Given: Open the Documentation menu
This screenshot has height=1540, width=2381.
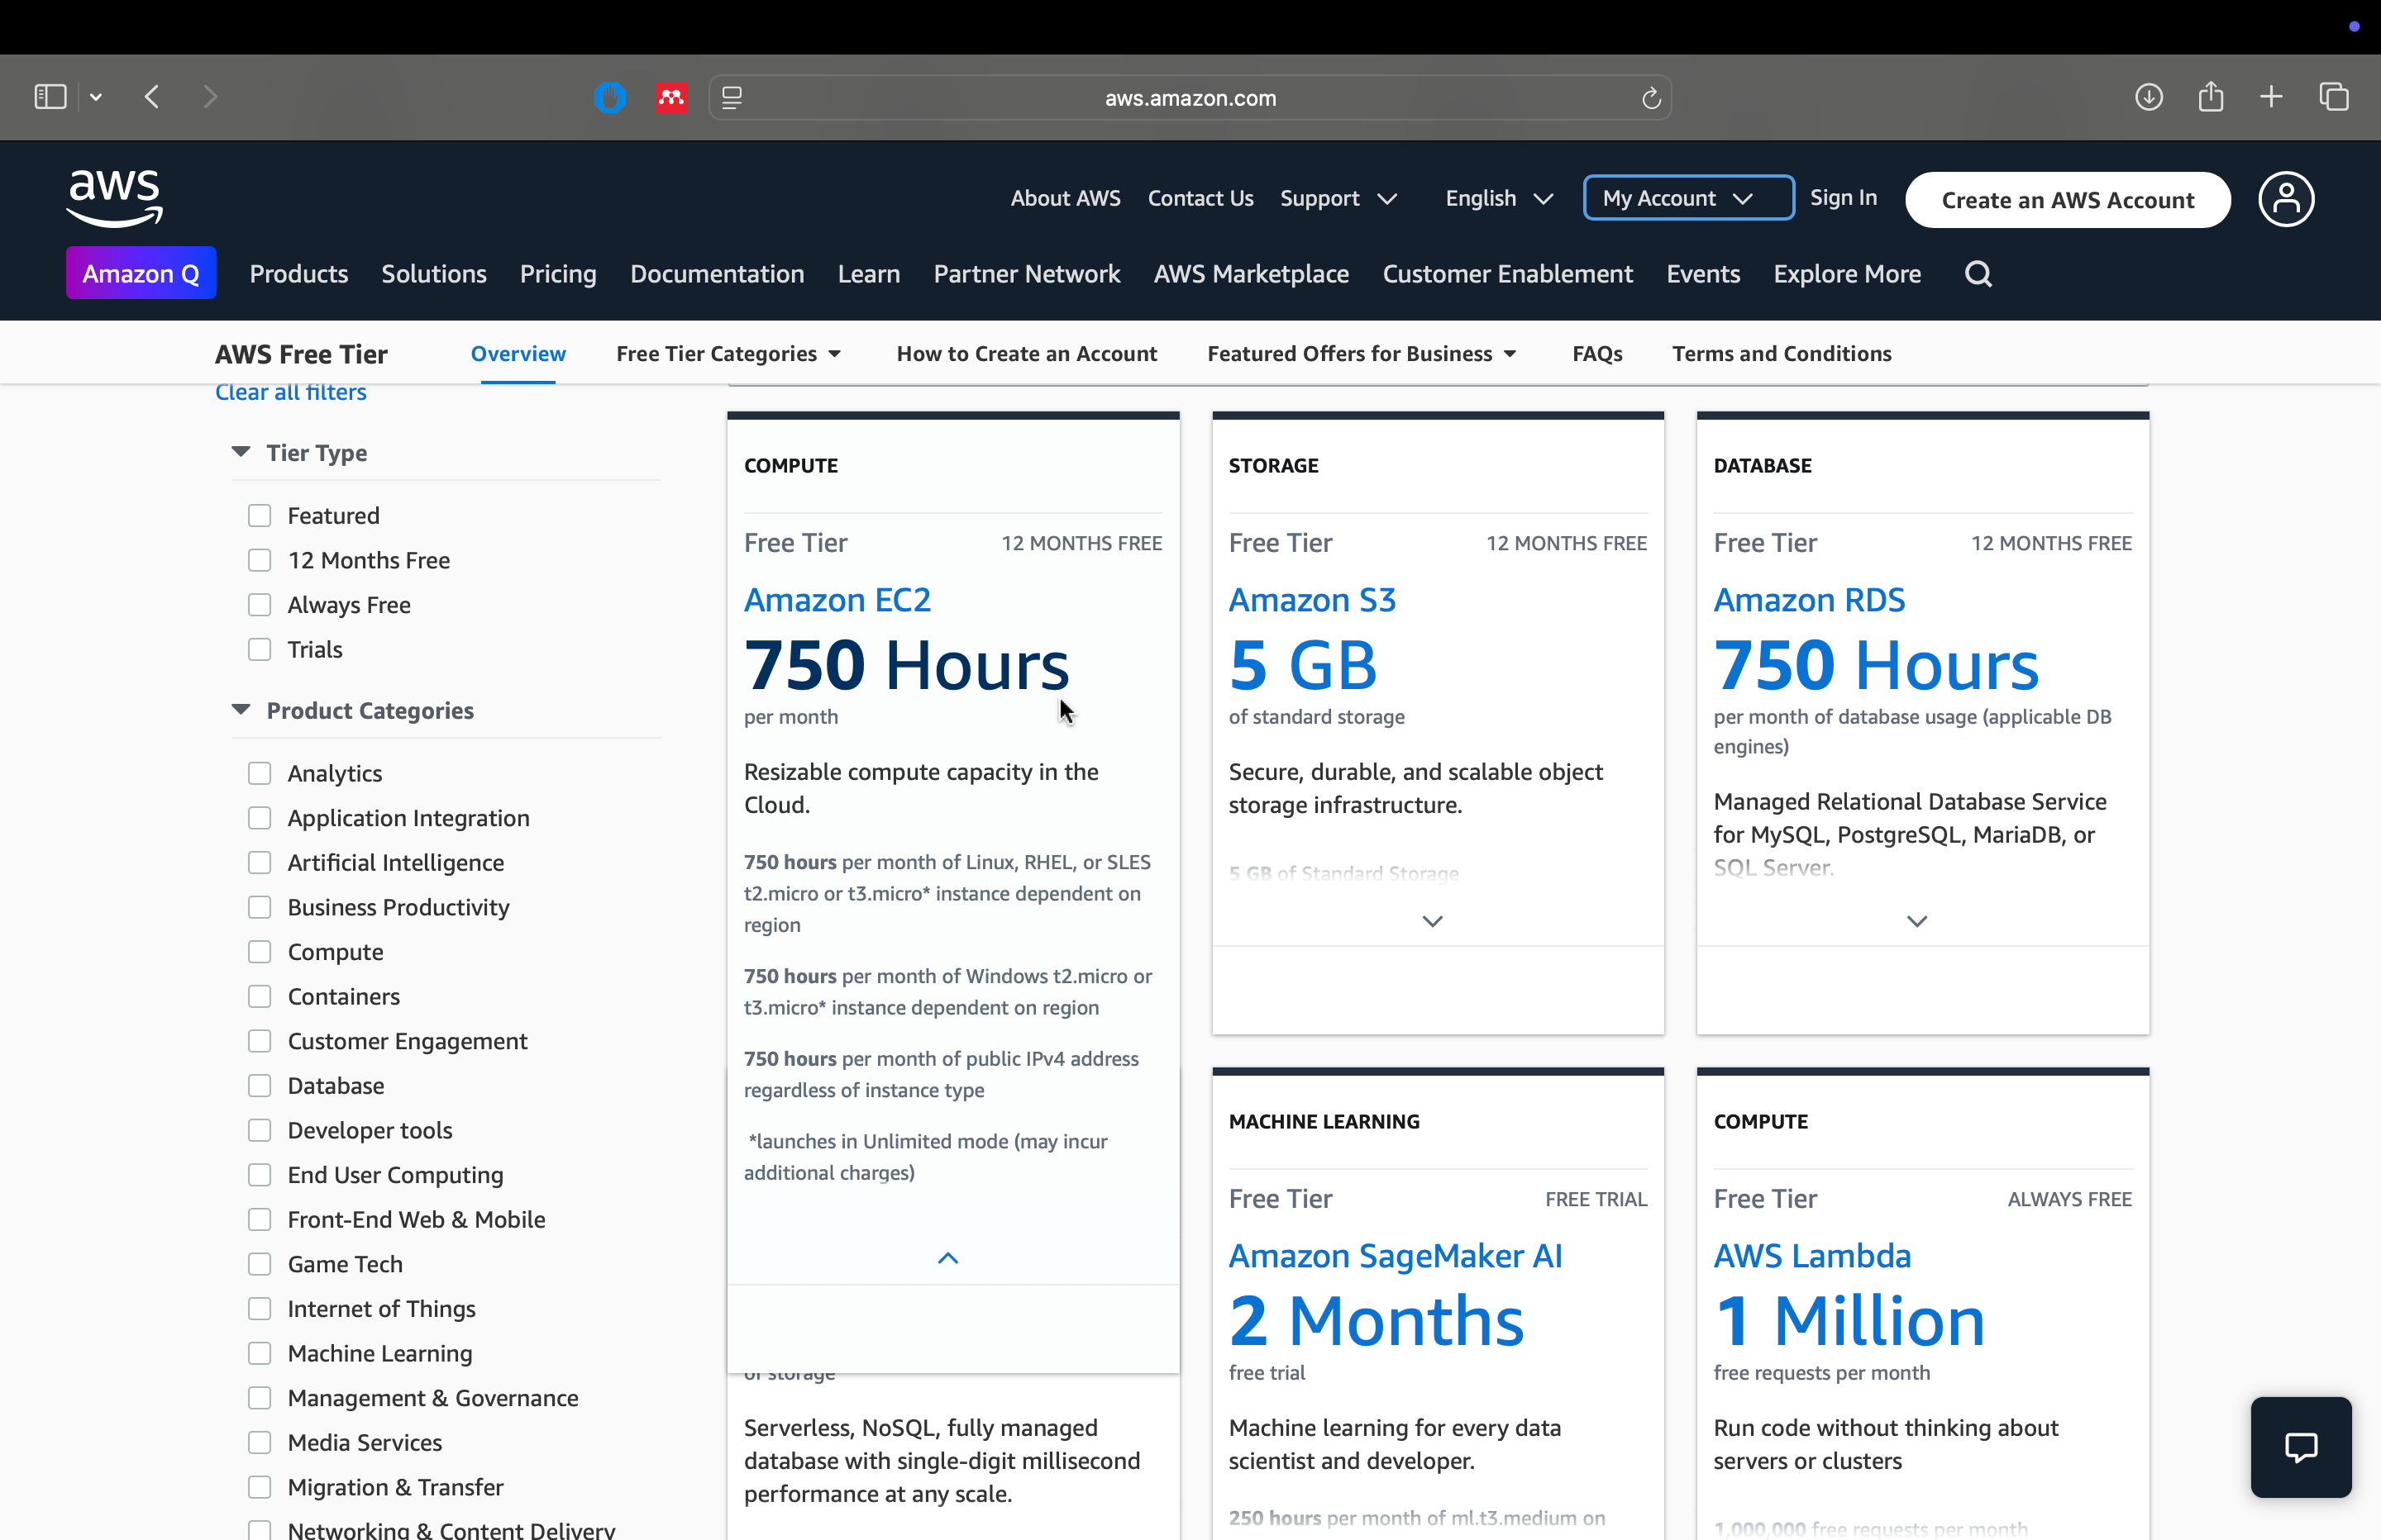Looking at the screenshot, I should click(718, 274).
